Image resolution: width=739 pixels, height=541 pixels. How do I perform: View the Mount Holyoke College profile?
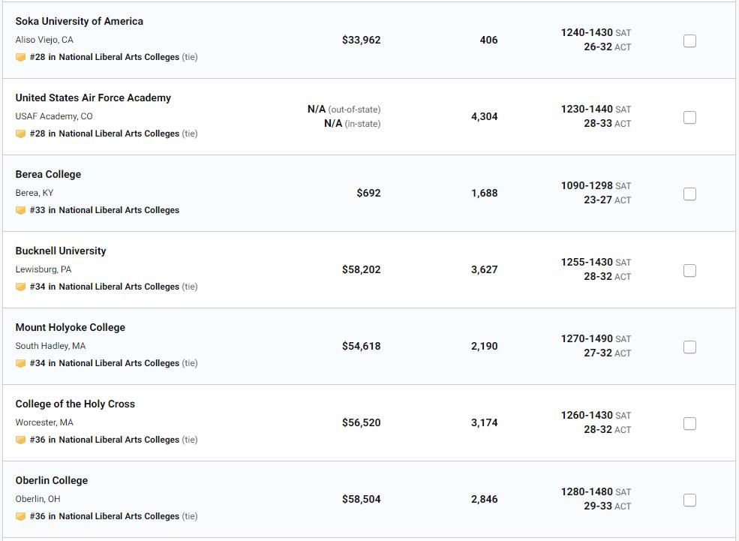coord(71,327)
